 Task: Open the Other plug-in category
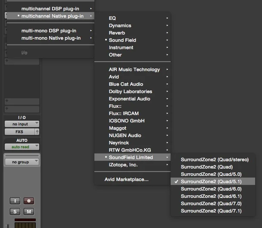(132, 55)
